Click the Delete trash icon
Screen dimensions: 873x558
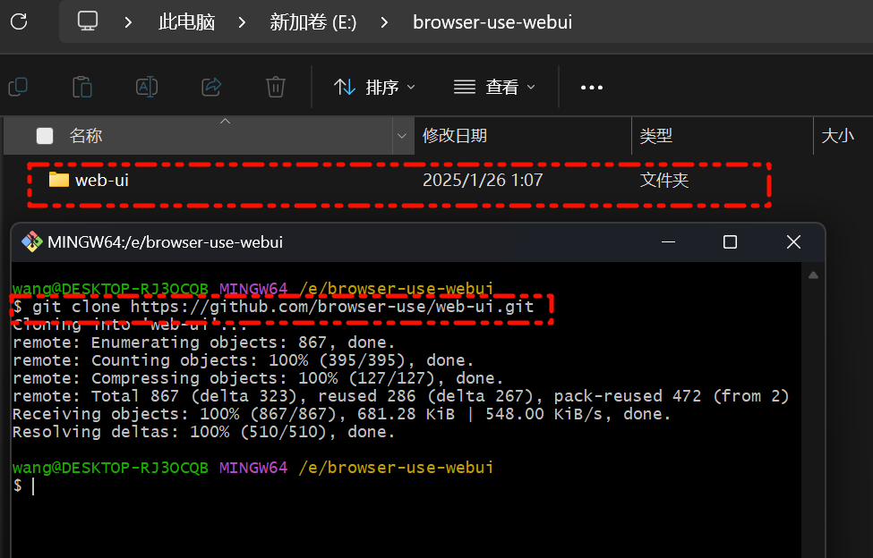[x=276, y=88]
